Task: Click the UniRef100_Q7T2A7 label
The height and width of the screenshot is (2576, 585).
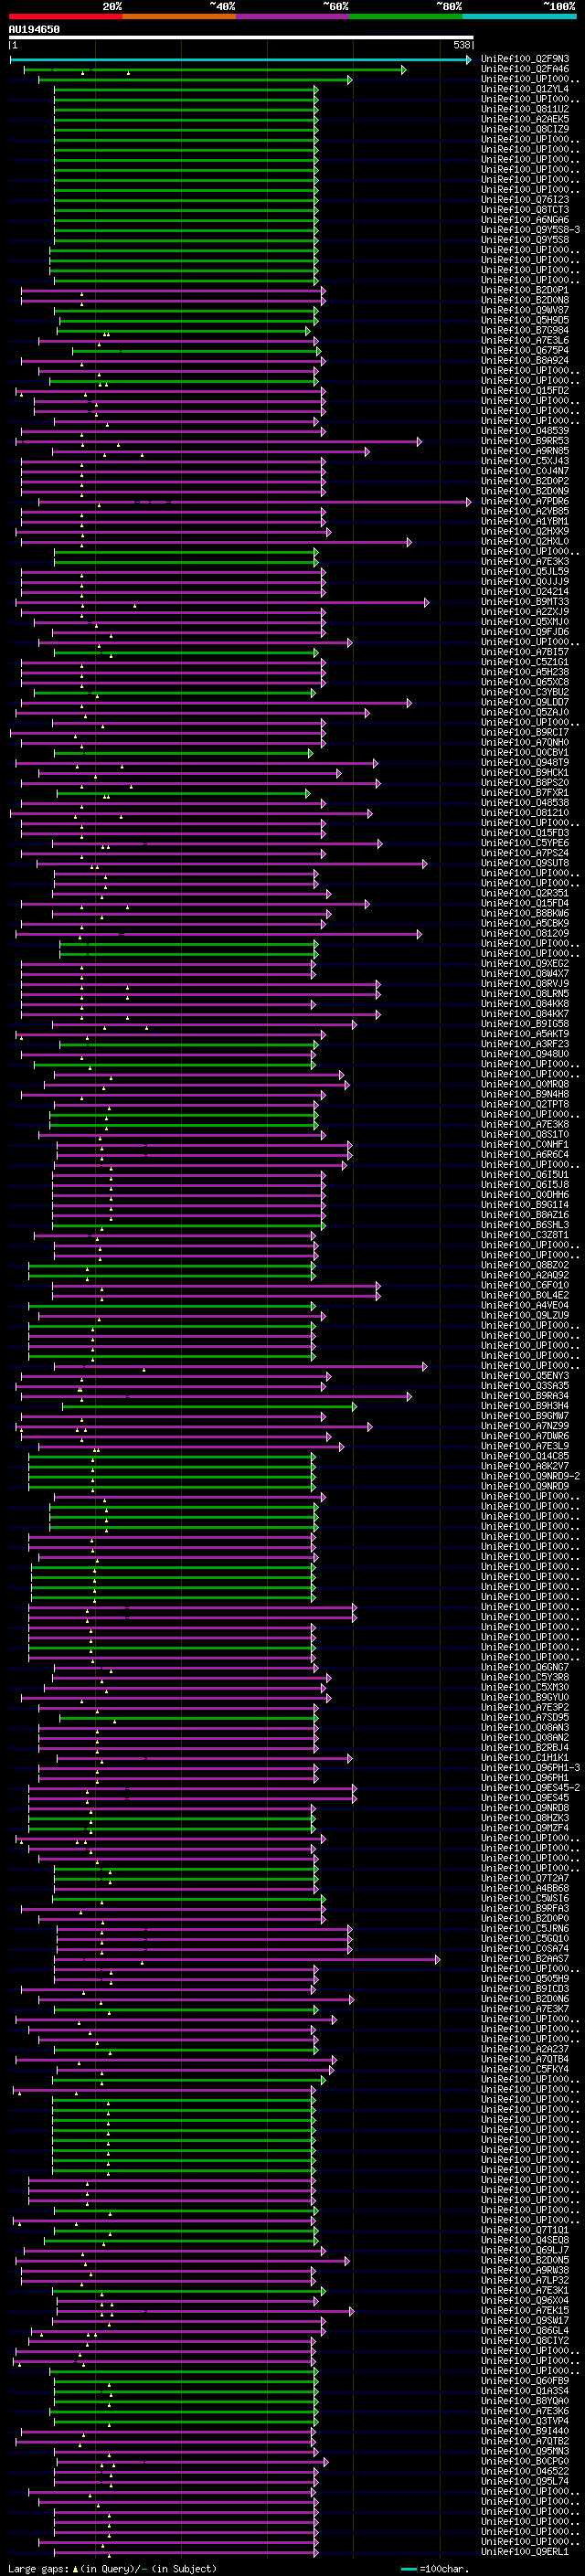Action: (525, 1879)
